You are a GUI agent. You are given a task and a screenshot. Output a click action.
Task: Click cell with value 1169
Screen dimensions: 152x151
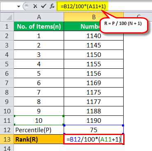pos(94,83)
